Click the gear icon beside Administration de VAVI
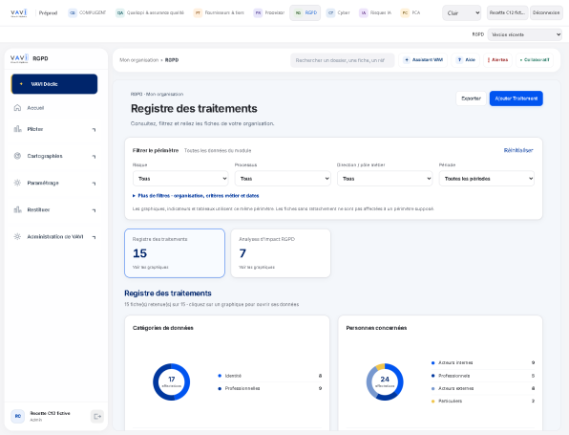This screenshot has height=435, width=569. [17, 236]
